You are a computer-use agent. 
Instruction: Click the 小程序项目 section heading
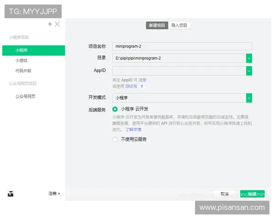[x=19, y=37]
